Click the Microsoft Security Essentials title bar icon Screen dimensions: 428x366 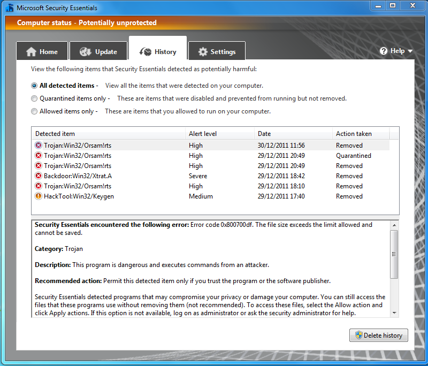(x=9, y=8)
